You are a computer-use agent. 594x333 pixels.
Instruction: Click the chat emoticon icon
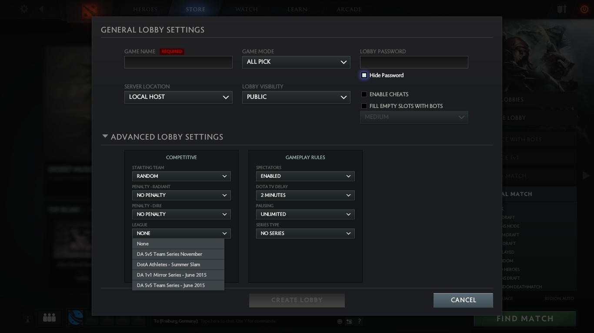(340, 321)
